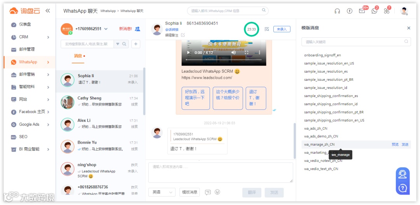This screenshot has height=205, width=420.
Task: Open filter dropdown triangle in contact search
Action: point(117,44)
